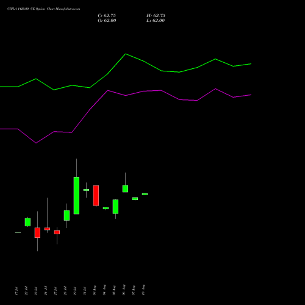The width and height of the screenshot is (305, 305).
Task: Click the 29 Jul date axis label
Action: coord(75,291)
